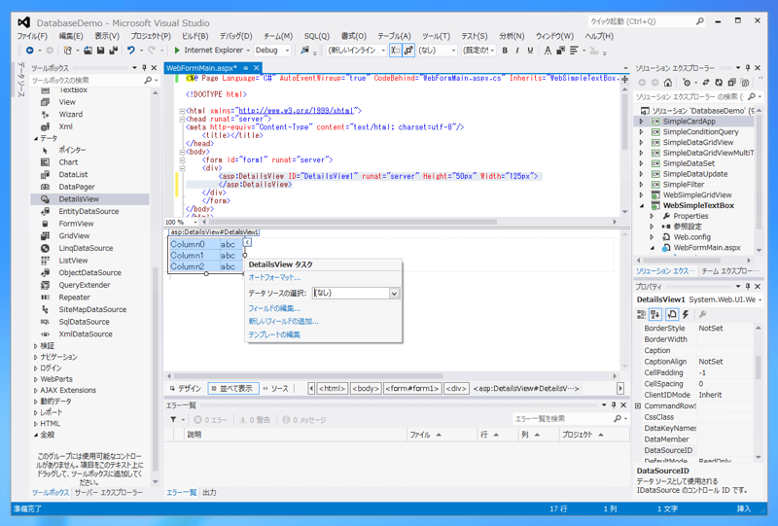Click the Save All toolbar icon
778x526 pixels.
[x=114, y=51]
